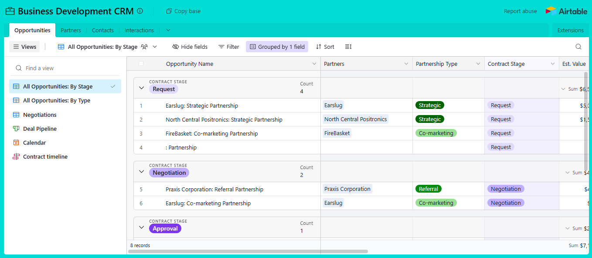Click the Request group header label

pyautogui.click(x=163, y=89)
